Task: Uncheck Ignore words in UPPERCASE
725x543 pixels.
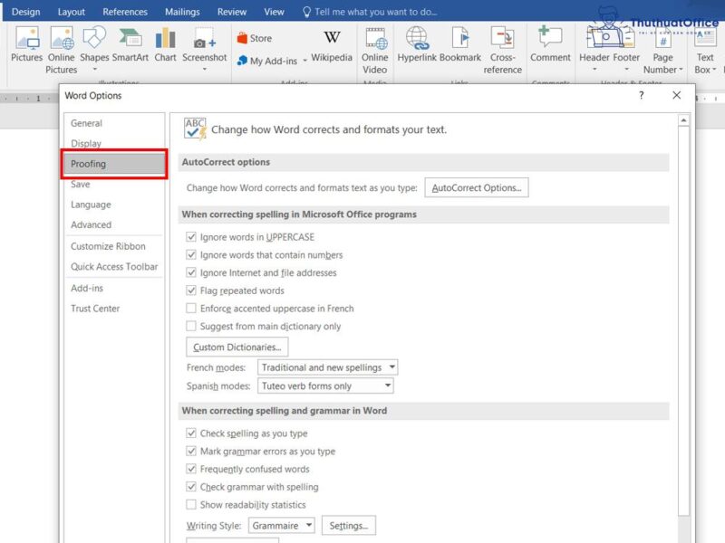Action: (191, 237)
